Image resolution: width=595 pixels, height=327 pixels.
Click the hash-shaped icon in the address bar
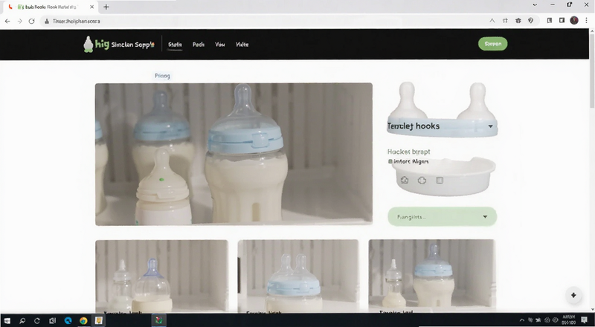click(505, 21)
